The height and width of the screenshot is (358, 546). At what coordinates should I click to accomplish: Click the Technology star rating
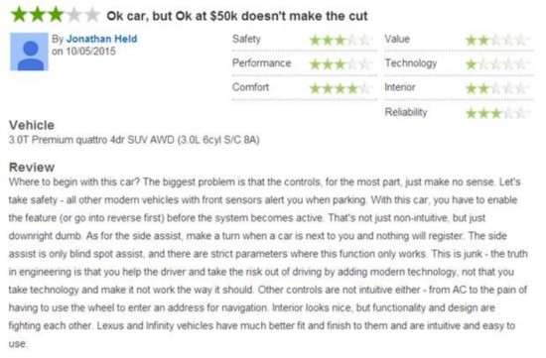pos(497,64)
